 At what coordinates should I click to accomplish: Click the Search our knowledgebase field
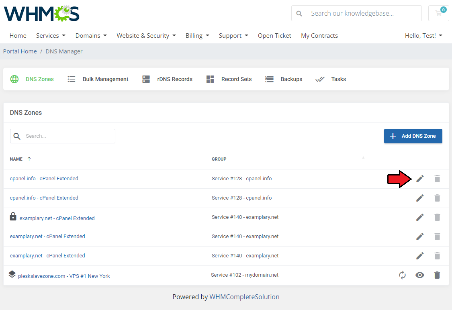pyautogui.click(x=357, y=13)
